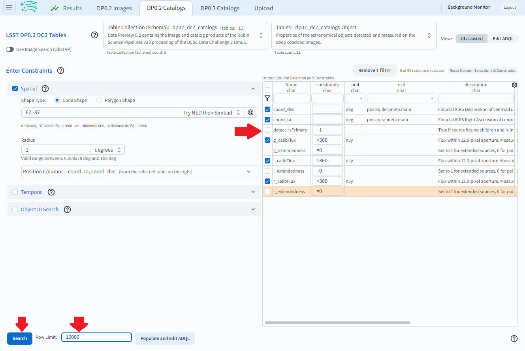The height and width of the screenshot is (351, 525).
Task: Open the help icon at bottom right
Action: point(514,338)
